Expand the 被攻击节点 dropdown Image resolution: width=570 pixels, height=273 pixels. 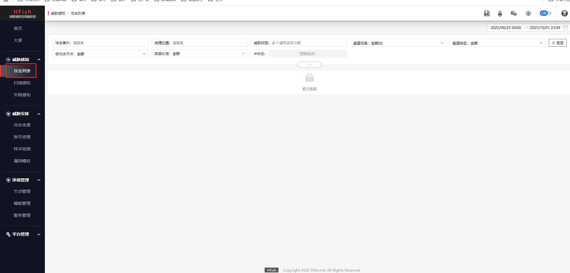[100, 54]
